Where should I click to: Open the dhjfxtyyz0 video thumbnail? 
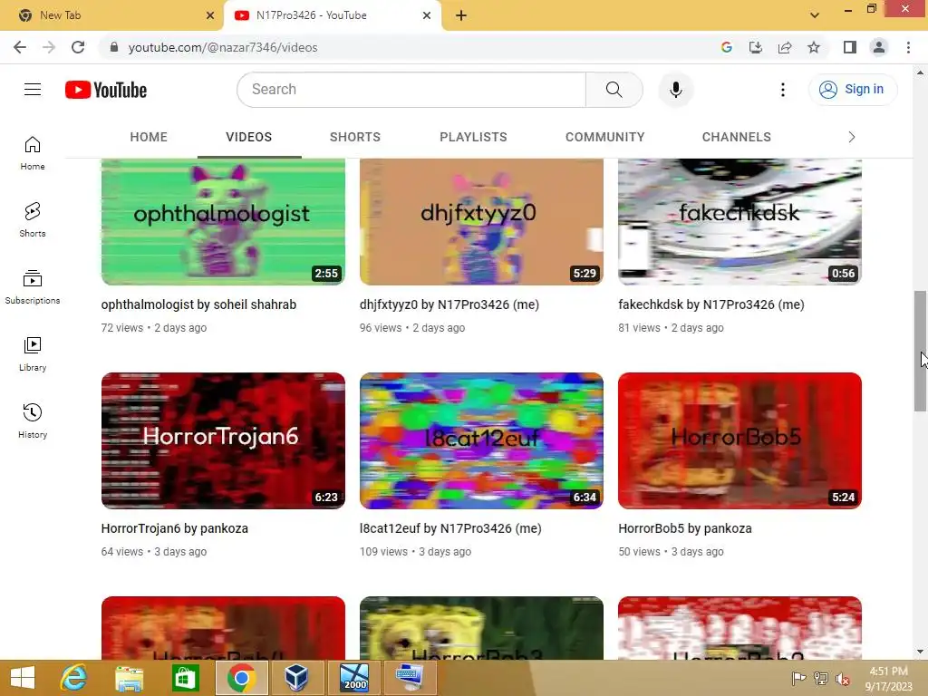point(481,221)
